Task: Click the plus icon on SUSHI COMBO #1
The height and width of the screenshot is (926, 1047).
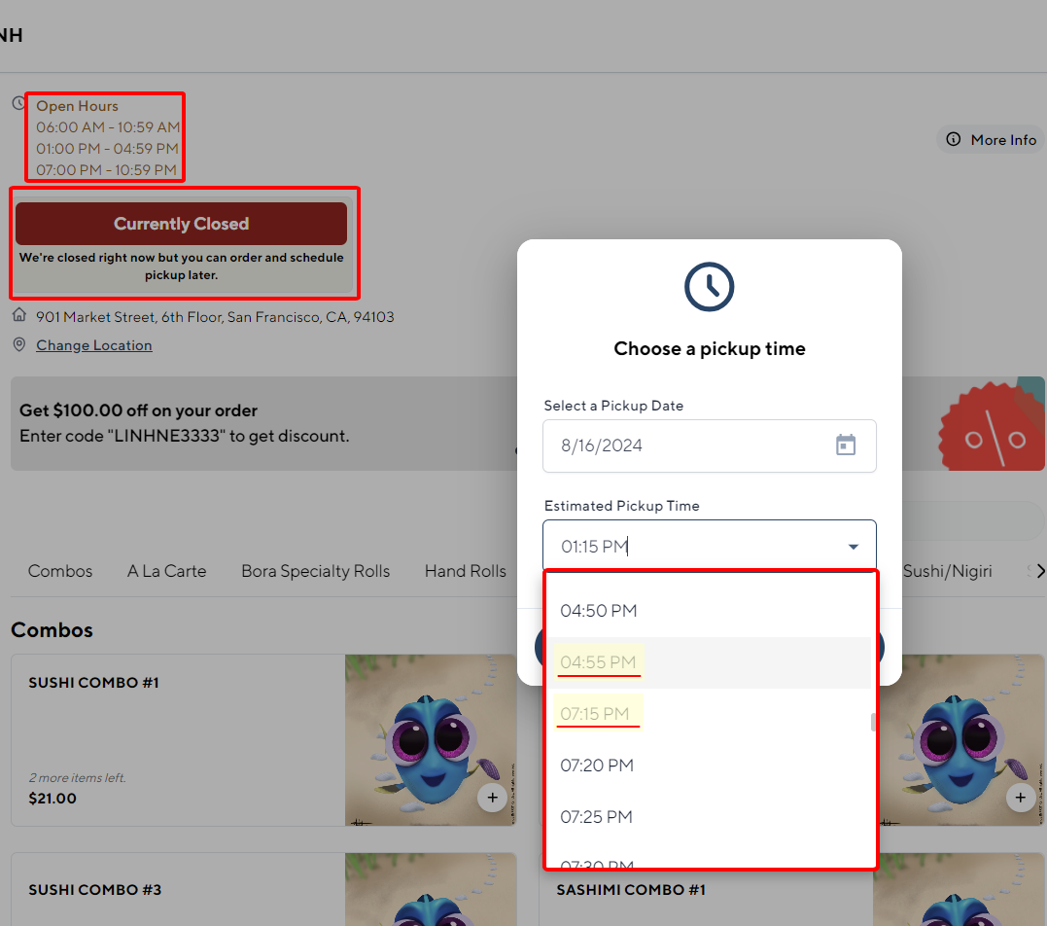Action: 492,798
